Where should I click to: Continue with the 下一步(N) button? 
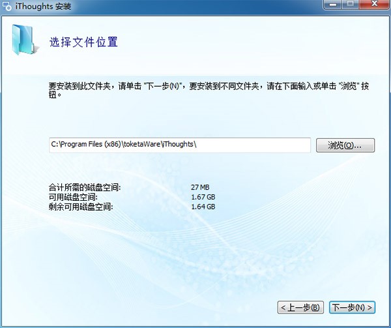coord(352,307)
